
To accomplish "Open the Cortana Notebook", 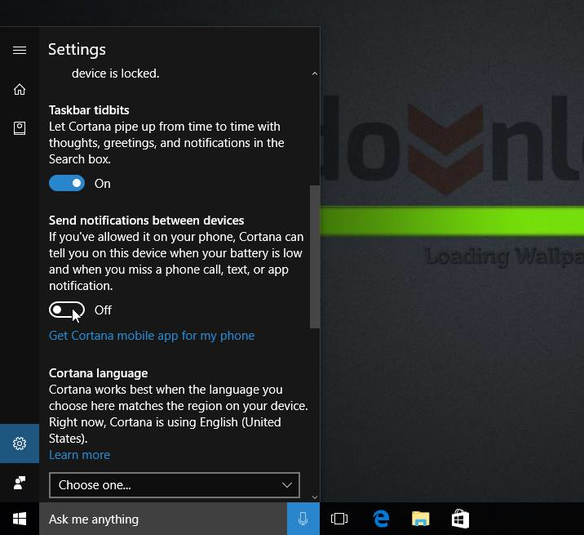I will point(20,128).
